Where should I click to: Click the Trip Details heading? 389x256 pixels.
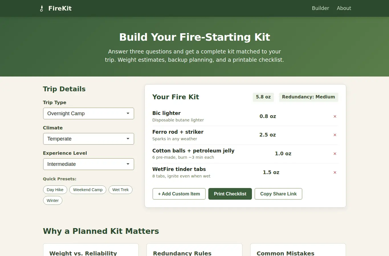coord(64,89)
